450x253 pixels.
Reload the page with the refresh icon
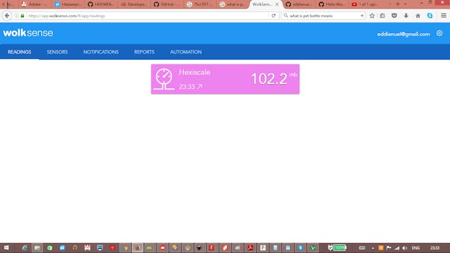pyautogui.click(x=273, y=16)
